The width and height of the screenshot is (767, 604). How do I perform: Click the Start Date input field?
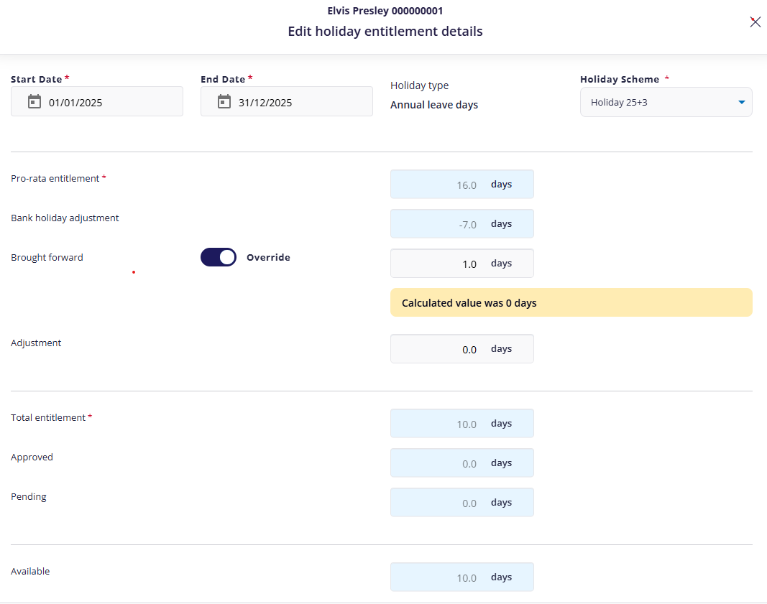click(108, 102)
